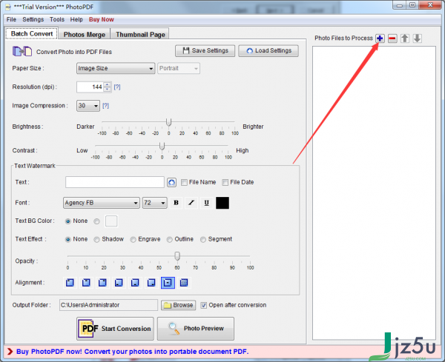Switch to the Thumbnail Page tab

pyautogui.click(x=140, y=35)
